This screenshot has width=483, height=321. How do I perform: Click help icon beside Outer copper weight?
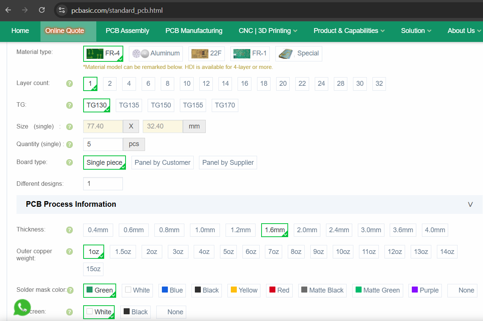click(69, 252)
